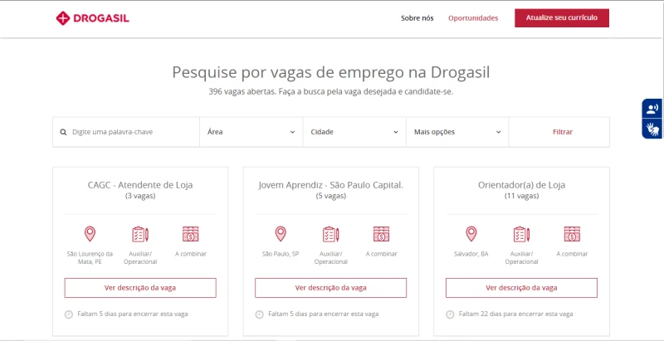Click the (11 vagas) text
The height and width of the screenshot is (341, 664).
(x=521, y=197)
